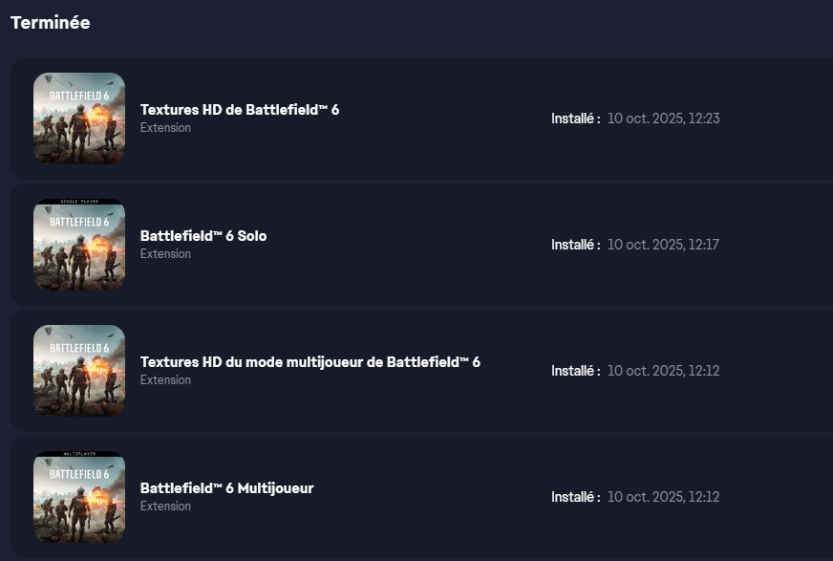Click Installé label in Textures HD de Battlefield 6 row

coord(576,119)
